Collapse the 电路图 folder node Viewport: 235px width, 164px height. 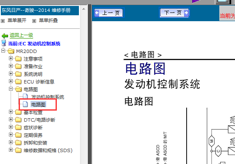point(11,89)
